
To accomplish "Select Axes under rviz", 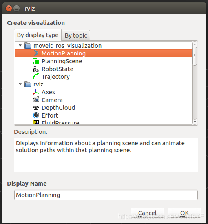I will point(48,92).
